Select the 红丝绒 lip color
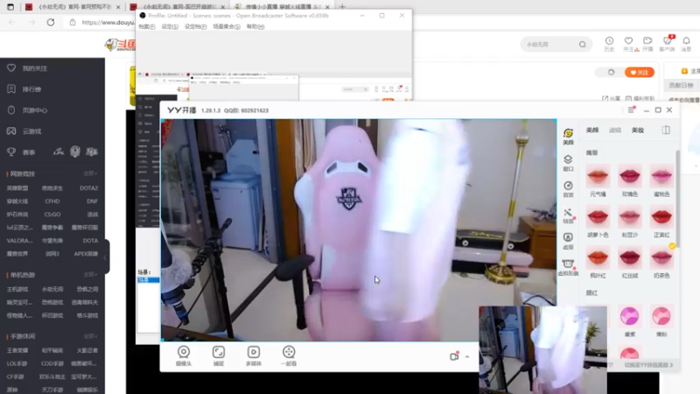 [629, 257]
